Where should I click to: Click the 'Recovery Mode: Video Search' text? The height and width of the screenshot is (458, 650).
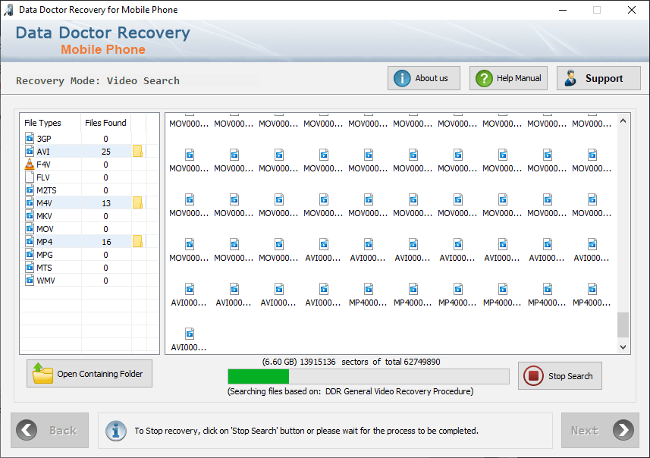click(98, 80)
